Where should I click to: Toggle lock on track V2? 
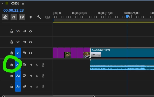pos(12,42)
